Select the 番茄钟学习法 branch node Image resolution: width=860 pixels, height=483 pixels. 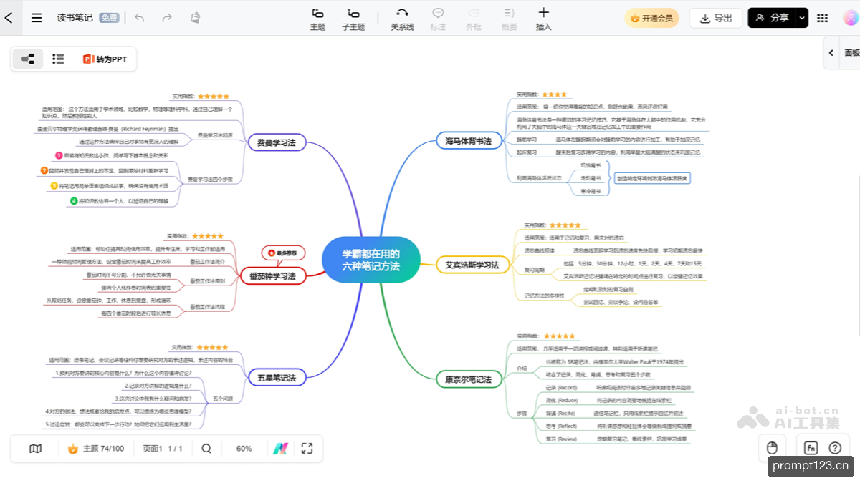coord(272,275)
